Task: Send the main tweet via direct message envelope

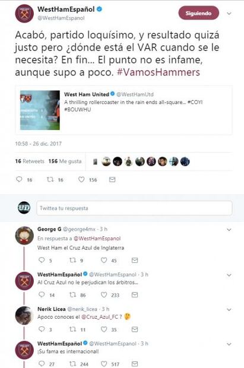Action: click(112, 179)
